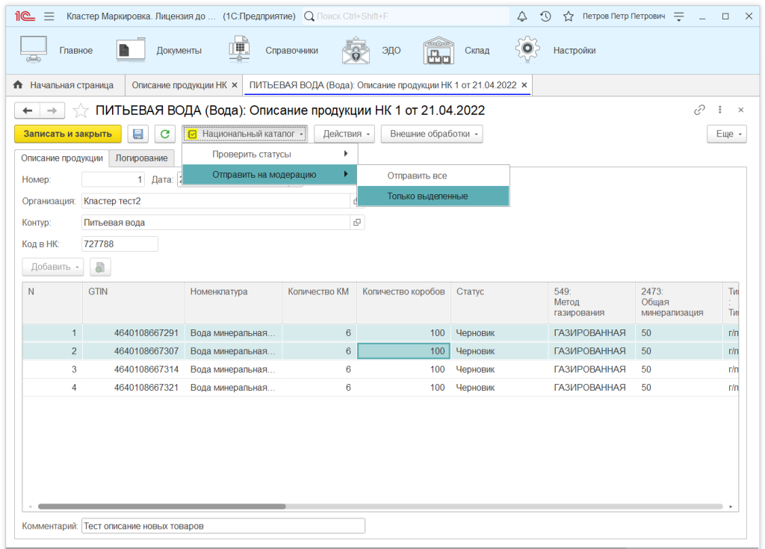
Task: Click the save diskette icon
Action: click(x=138, y=134)
